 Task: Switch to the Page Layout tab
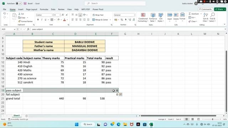click(32, 9)
